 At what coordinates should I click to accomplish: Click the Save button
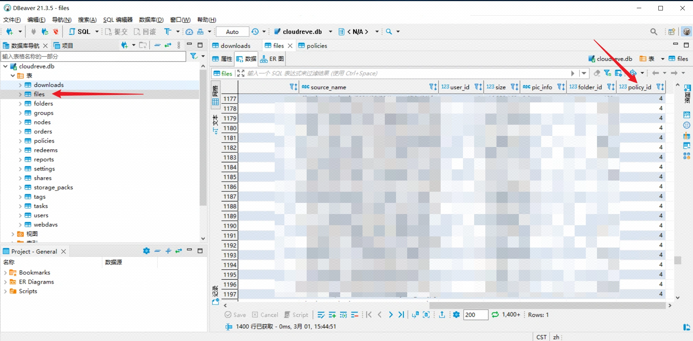click(235, 315)
